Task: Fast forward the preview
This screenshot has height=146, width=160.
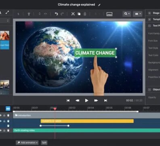Action: [96, 101]
